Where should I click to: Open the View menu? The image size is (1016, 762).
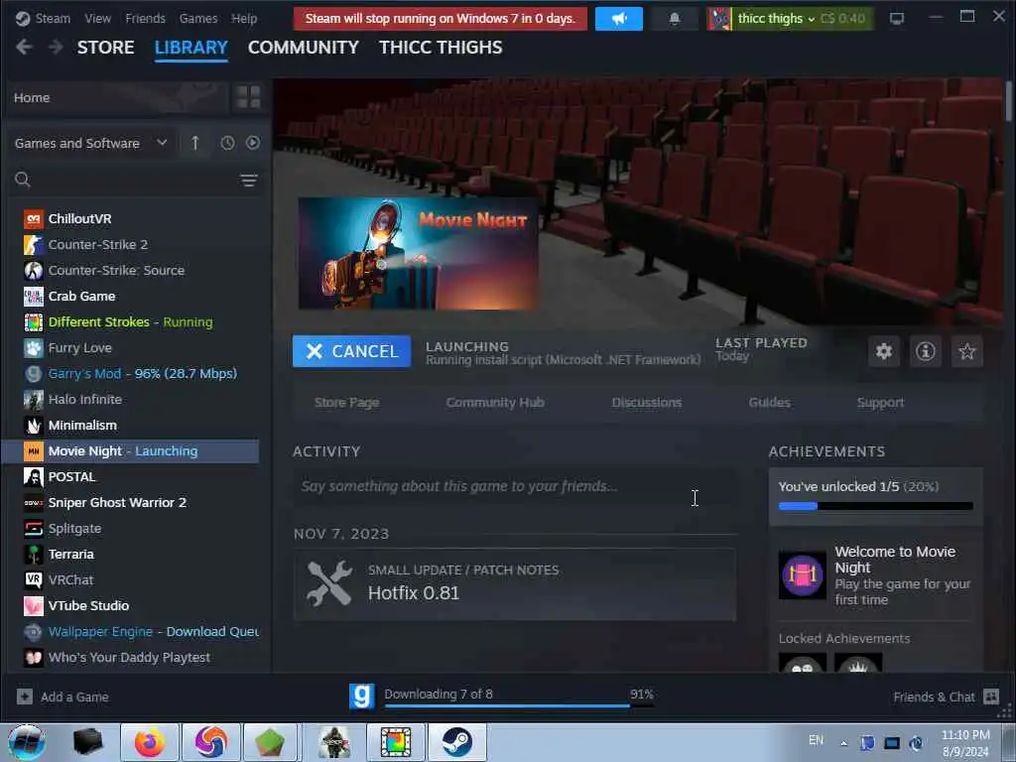(x=97, y=19)
